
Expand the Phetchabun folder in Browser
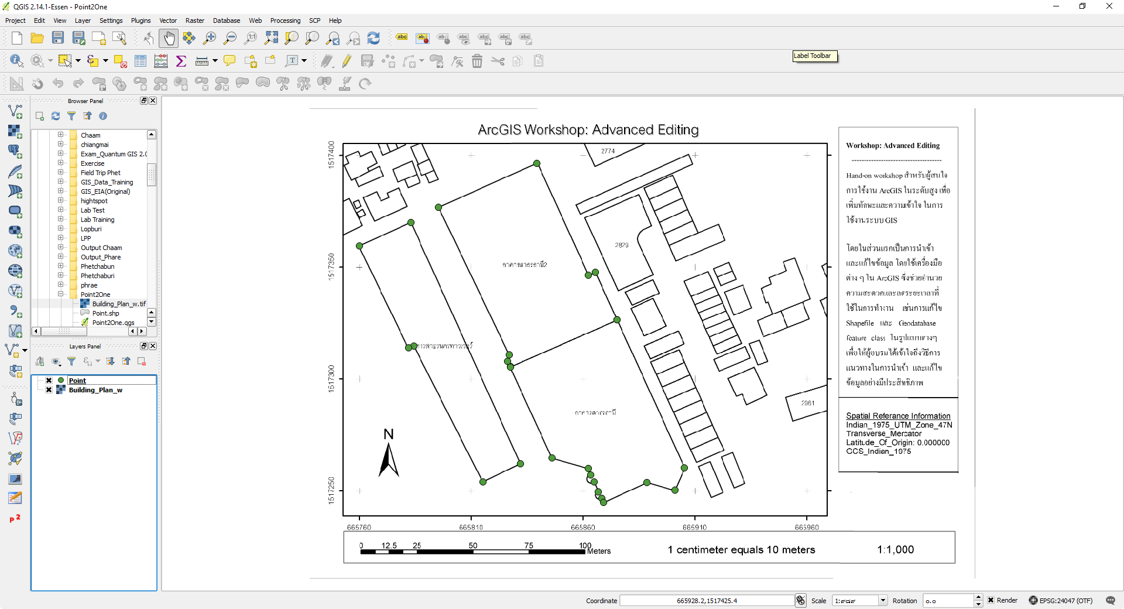[60, 266]
